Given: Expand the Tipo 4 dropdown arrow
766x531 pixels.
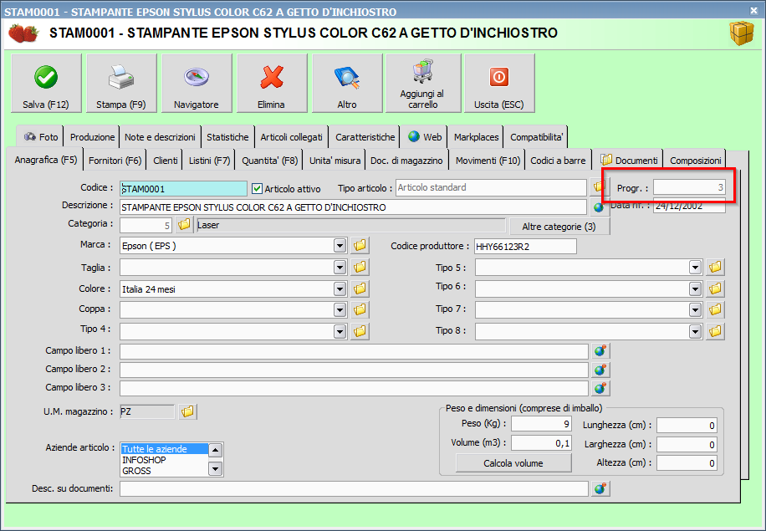Looking at the screenshot, I should coord(340,331).
